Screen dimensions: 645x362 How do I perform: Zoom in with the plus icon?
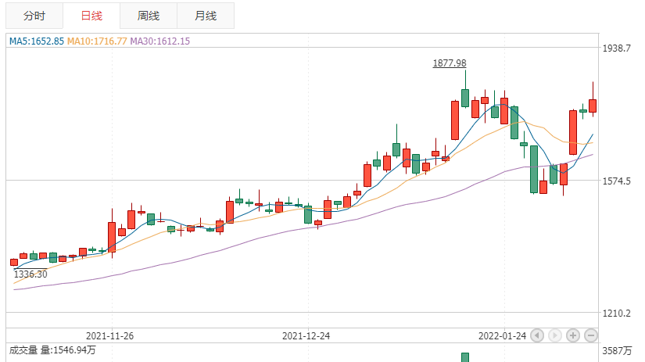(572, 335)
